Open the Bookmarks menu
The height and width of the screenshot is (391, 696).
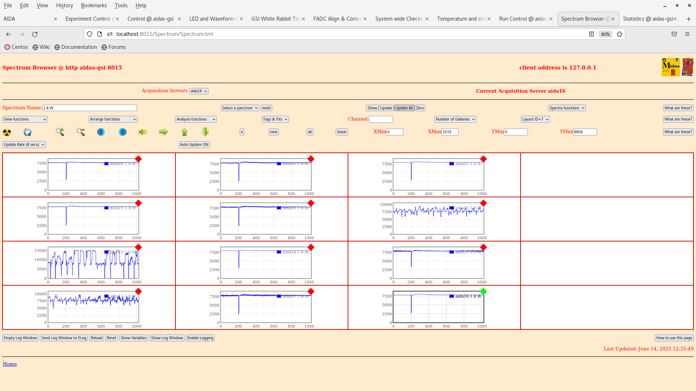click(94, 5)
